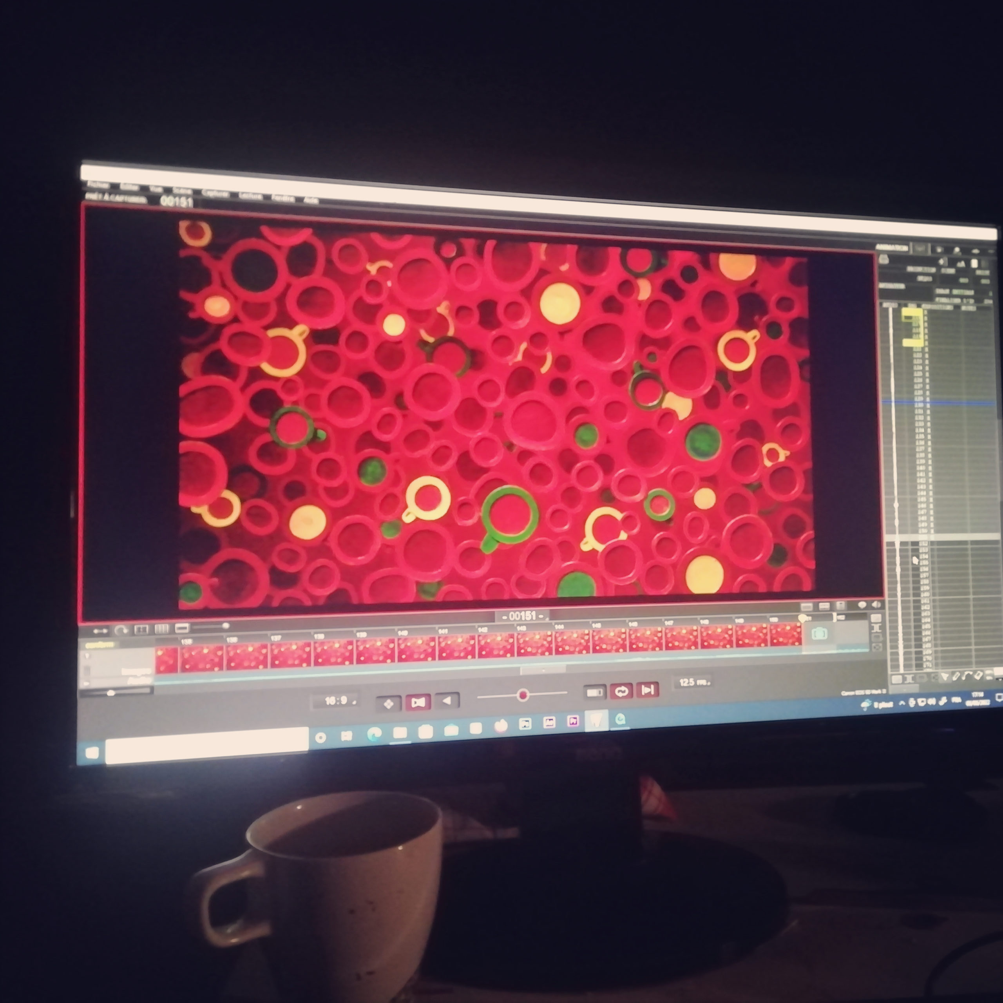1003x1003 pixels.
Task: Click the 00151 frame counter below viewer
Action: pyautogui.click(x=522, y=616)
